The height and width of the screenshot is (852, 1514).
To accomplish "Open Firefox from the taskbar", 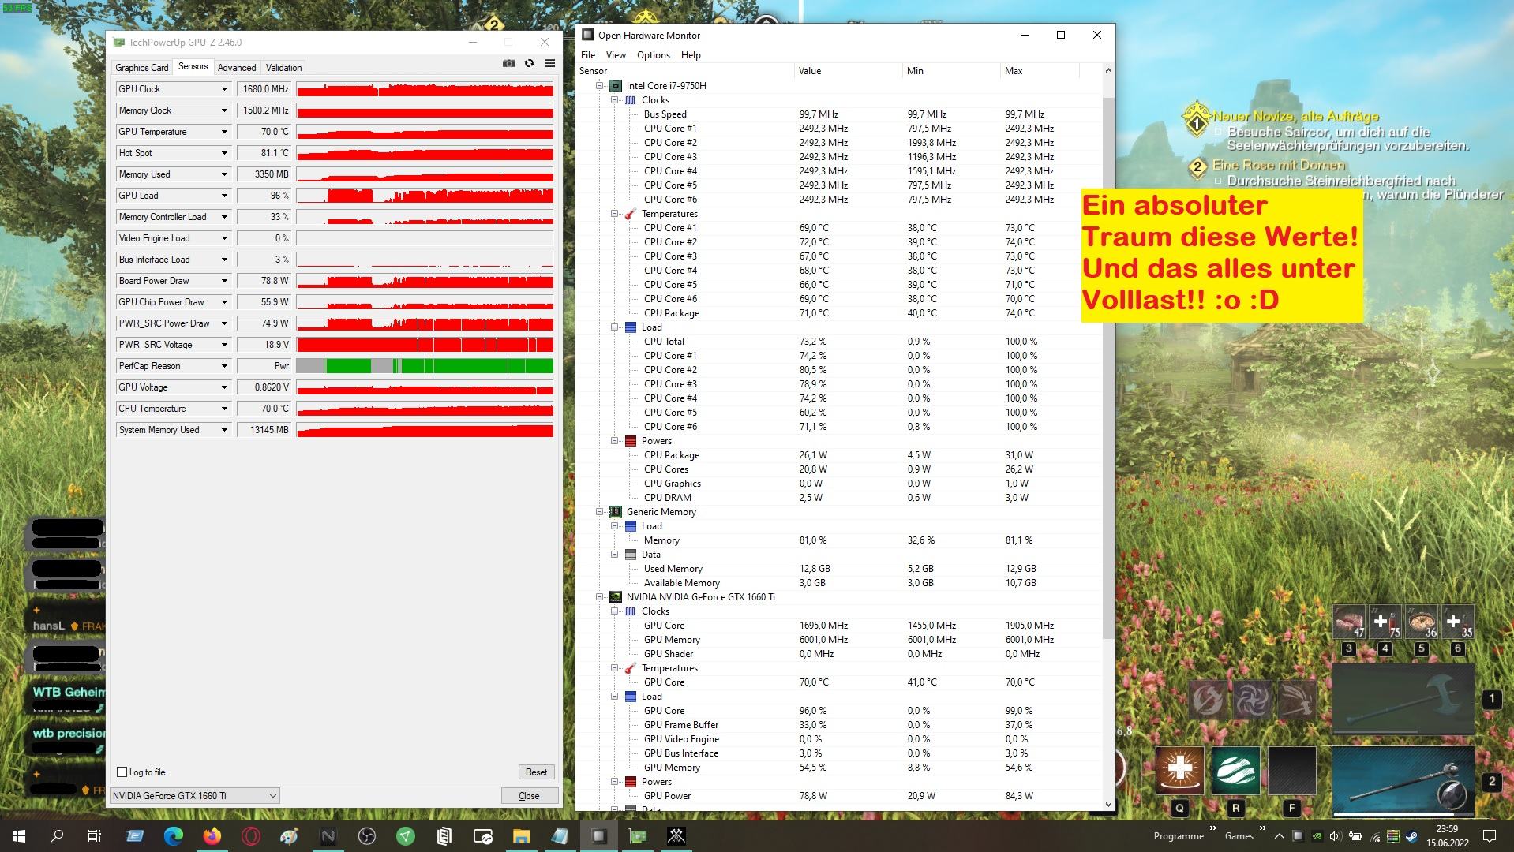I will [x=212, y=836].
